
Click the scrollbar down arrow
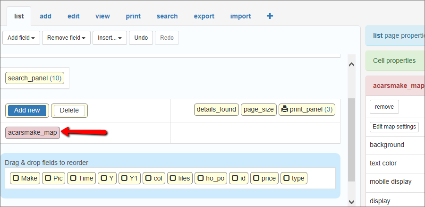pyautogui.click(x=351, y=202)
